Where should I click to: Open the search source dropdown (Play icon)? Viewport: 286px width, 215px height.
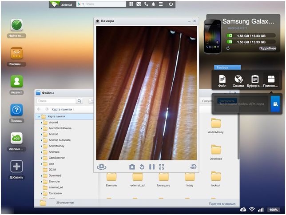tap(80, 4)
